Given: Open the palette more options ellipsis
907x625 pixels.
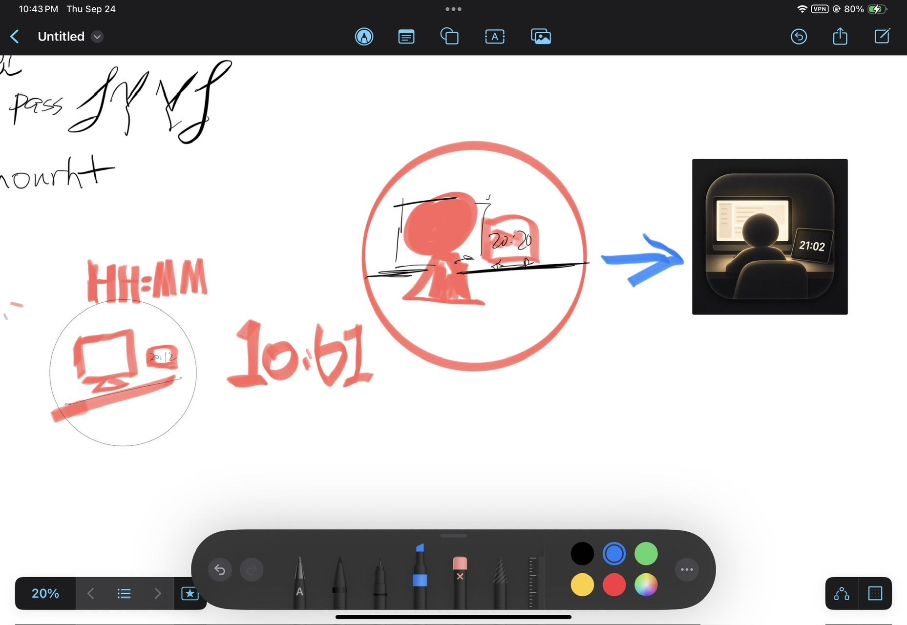Looking at the screenshot, I should tap(687, 569).
